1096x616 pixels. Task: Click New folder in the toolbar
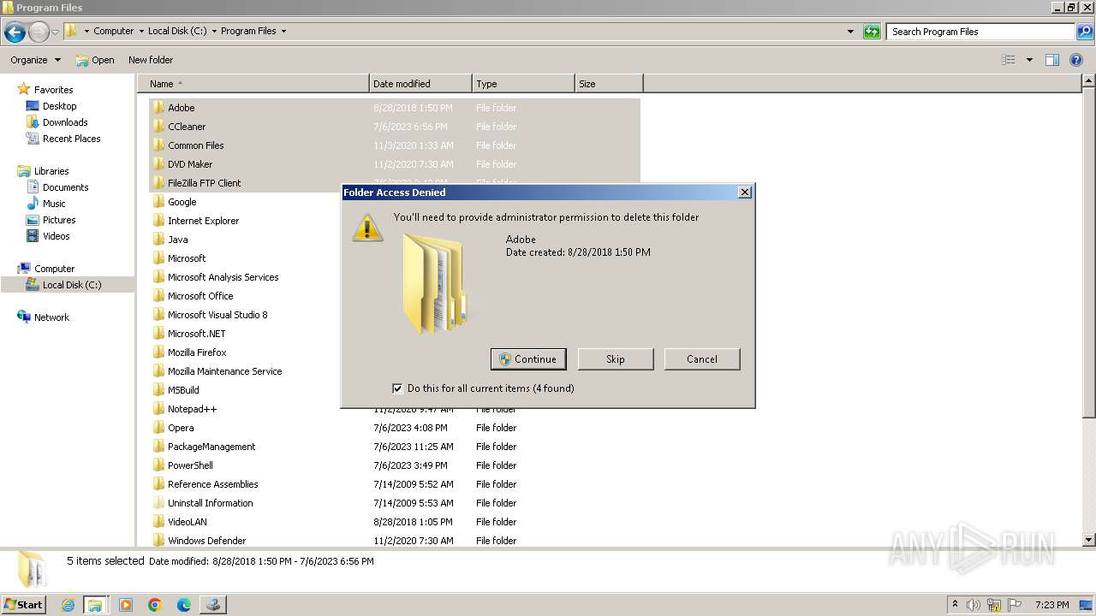[151, 60]
